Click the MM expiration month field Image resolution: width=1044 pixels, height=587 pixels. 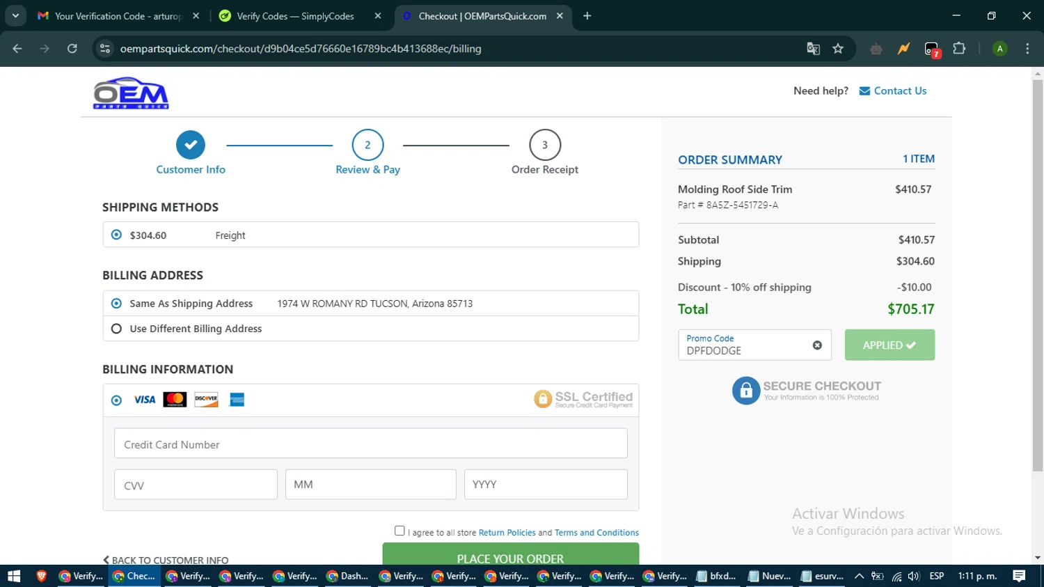click(x=371, y=485)
